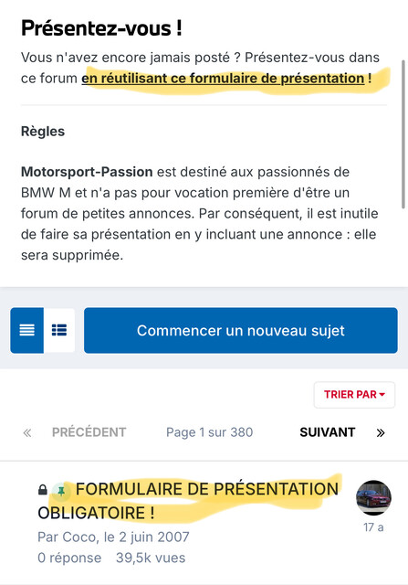Open the TRIER PAR sort dropdown

point(354,395)
